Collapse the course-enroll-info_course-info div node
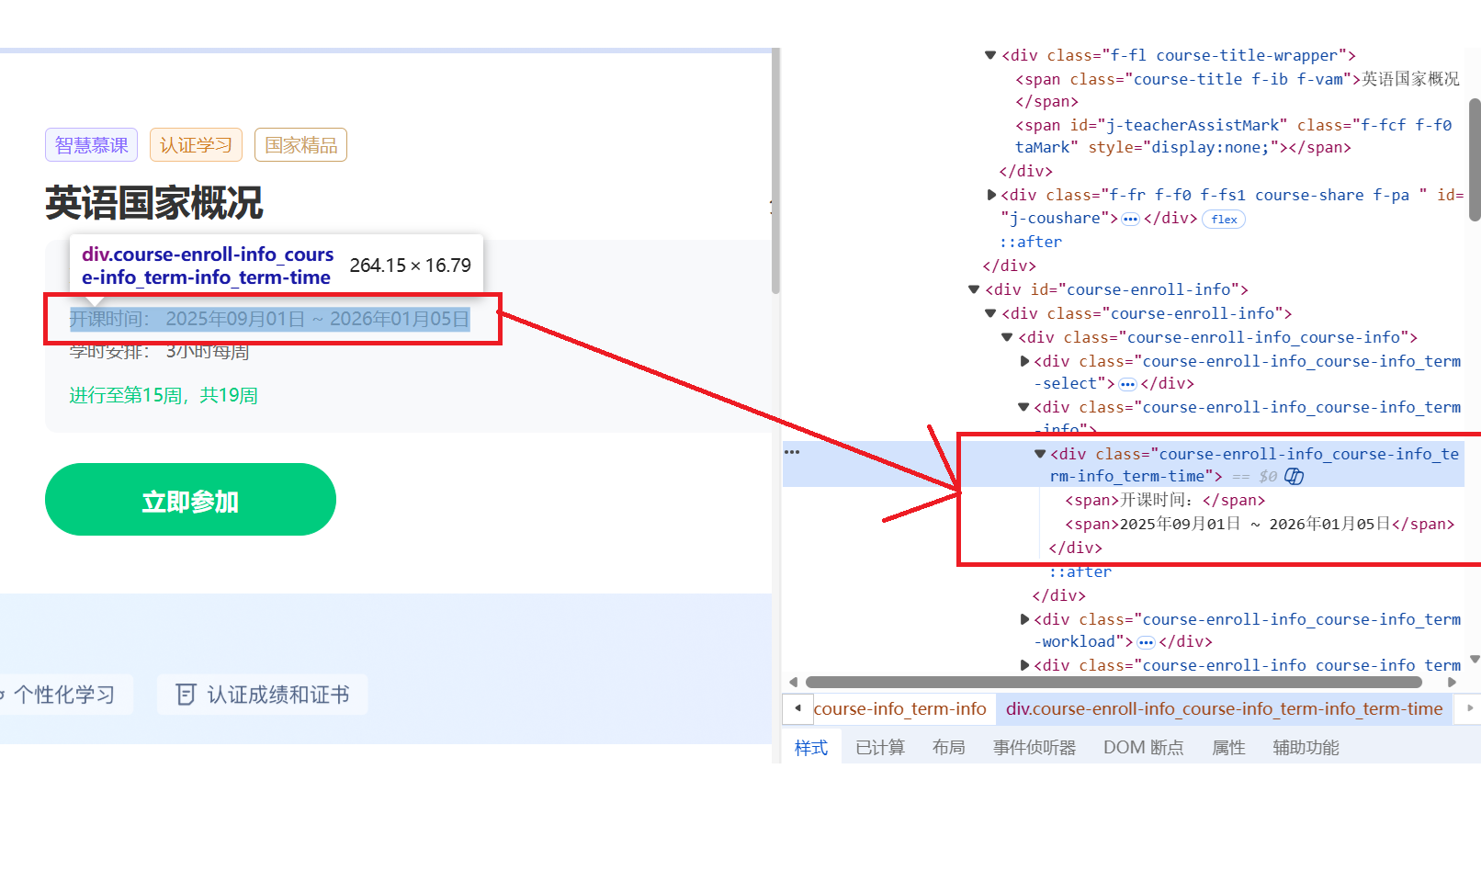 1007,337
